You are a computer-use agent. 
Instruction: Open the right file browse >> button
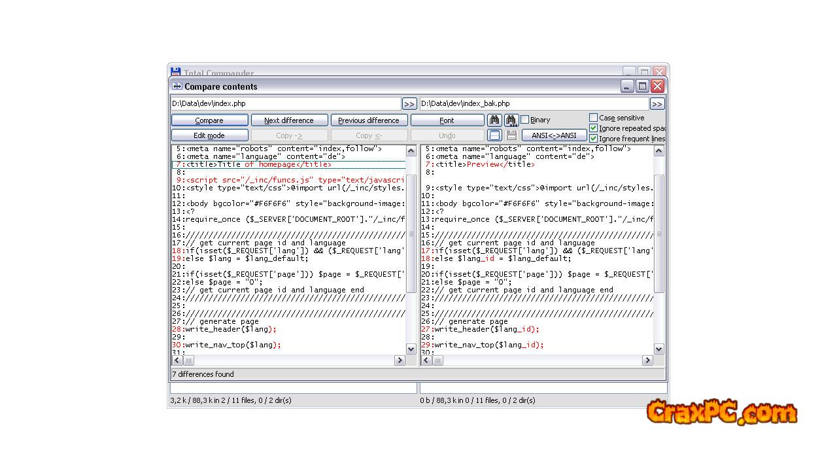(x=657, y=103)
